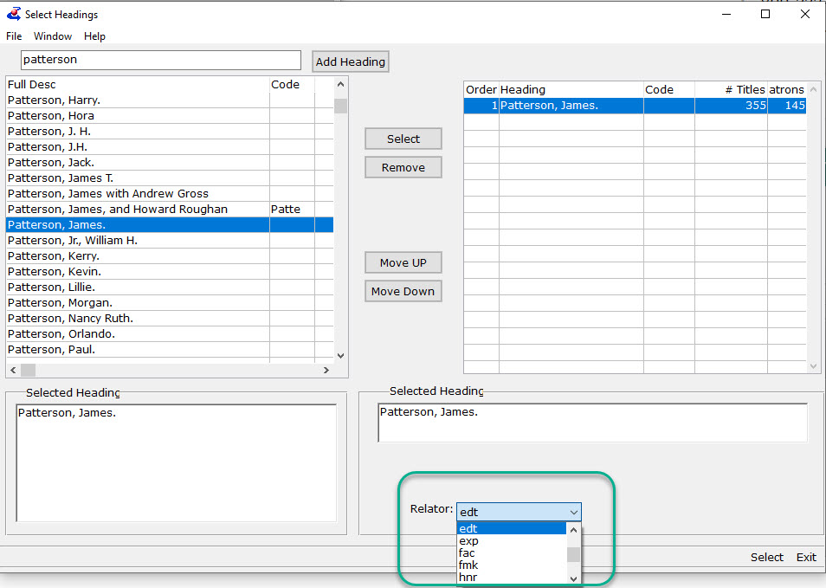Open the File menu

pyautogui.click(x=14, y=36)
